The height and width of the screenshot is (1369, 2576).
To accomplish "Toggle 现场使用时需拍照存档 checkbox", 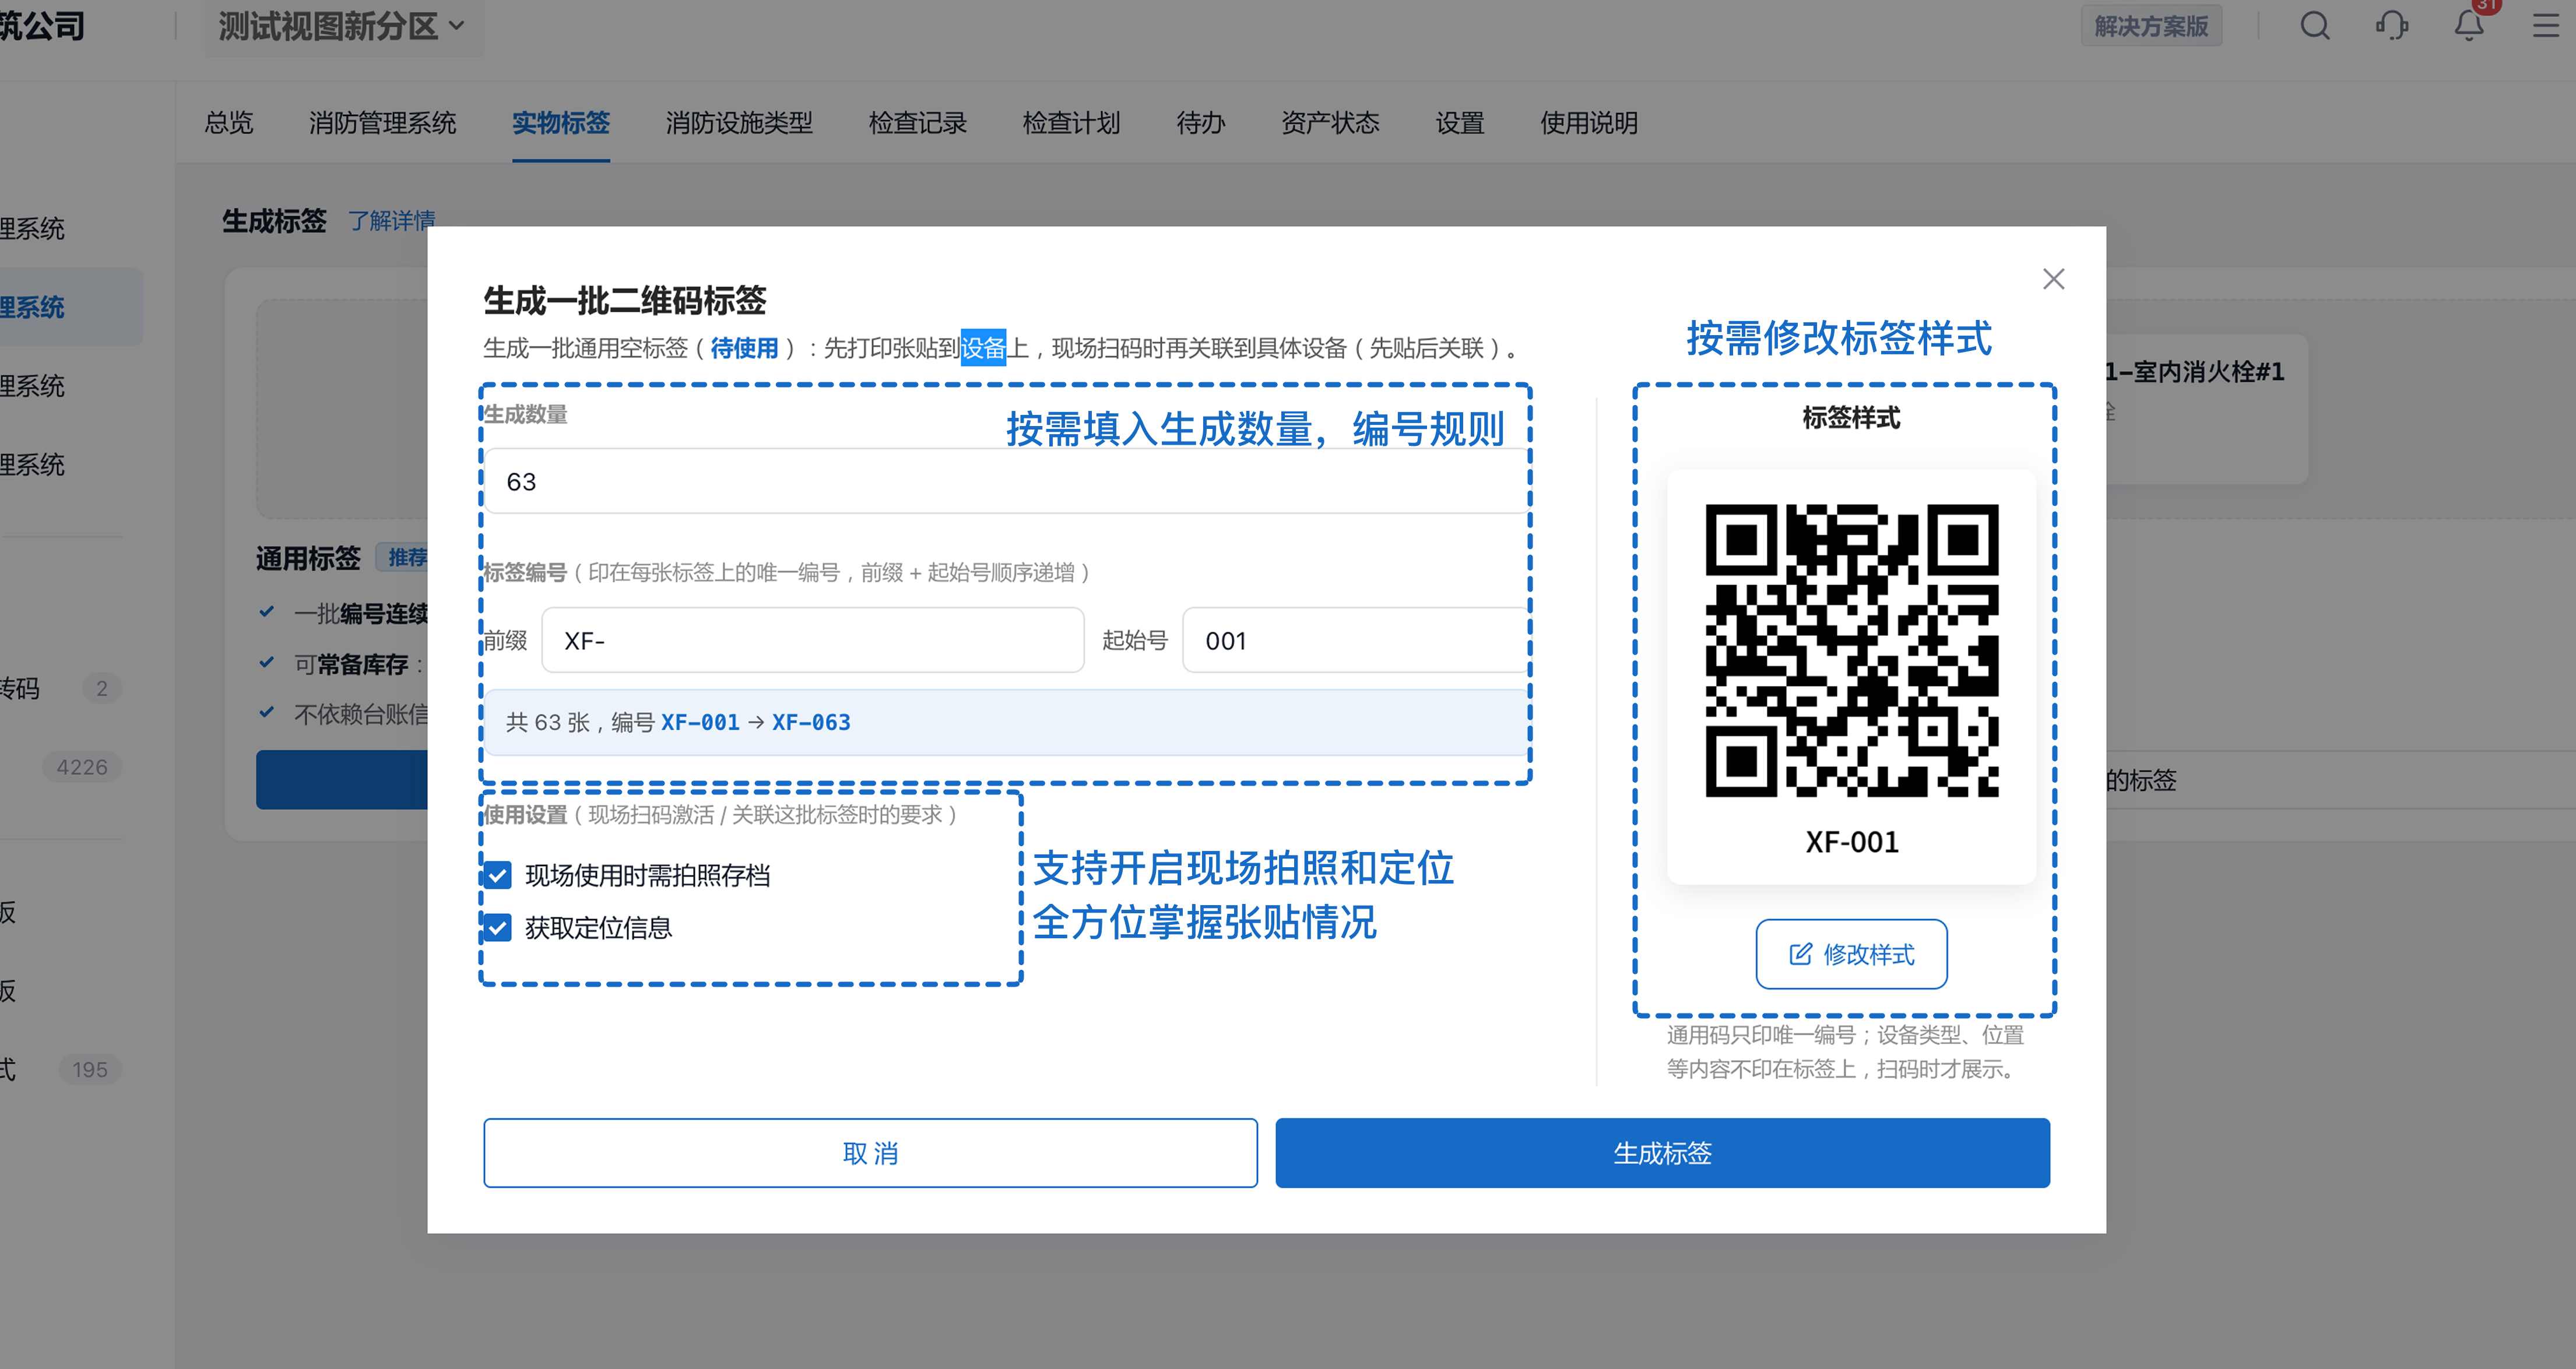I will pos(498,875).
